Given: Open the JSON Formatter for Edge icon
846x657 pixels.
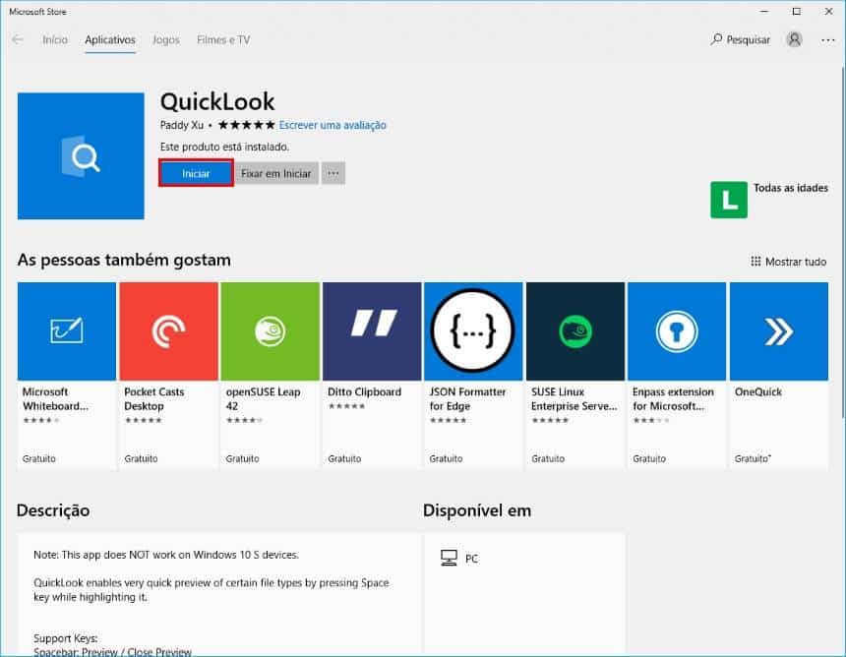Looking at the screenshot, I should tap(473, 331).
